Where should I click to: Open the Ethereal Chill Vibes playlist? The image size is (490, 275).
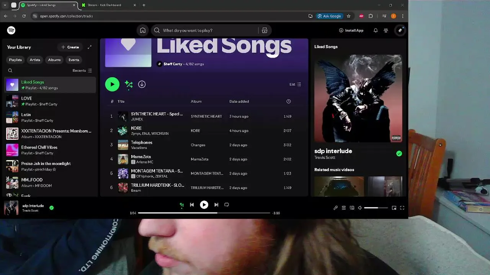[x=50, y=150]
